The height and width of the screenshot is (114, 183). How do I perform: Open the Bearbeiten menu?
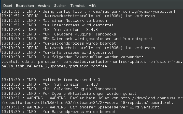pyautogui.click(x=25, y=6)
